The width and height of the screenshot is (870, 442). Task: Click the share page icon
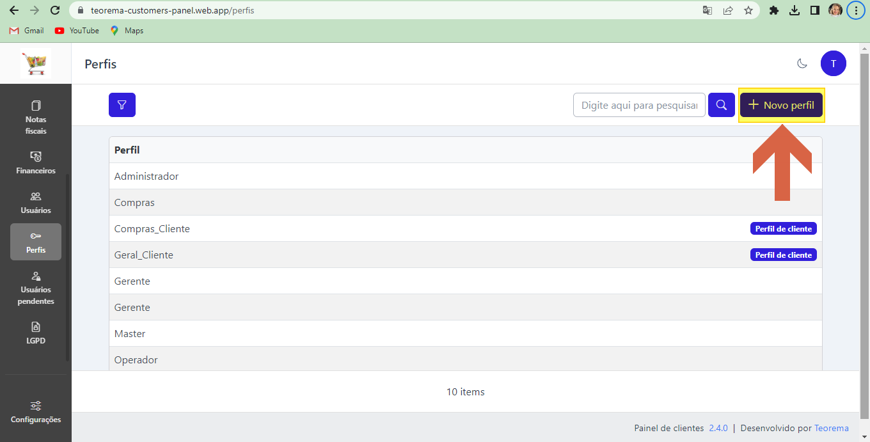[x=728, y=10]
